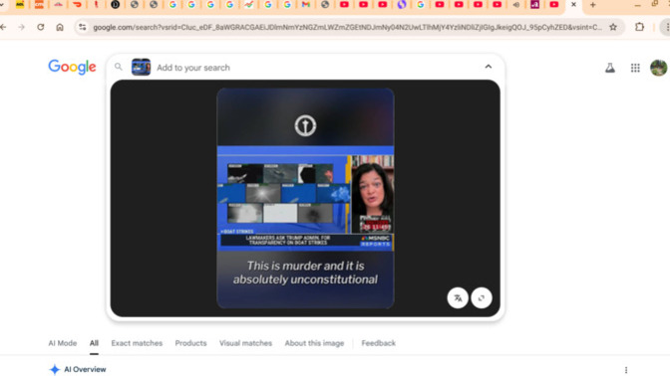Go back to the previous page

(x=3, y=27)
